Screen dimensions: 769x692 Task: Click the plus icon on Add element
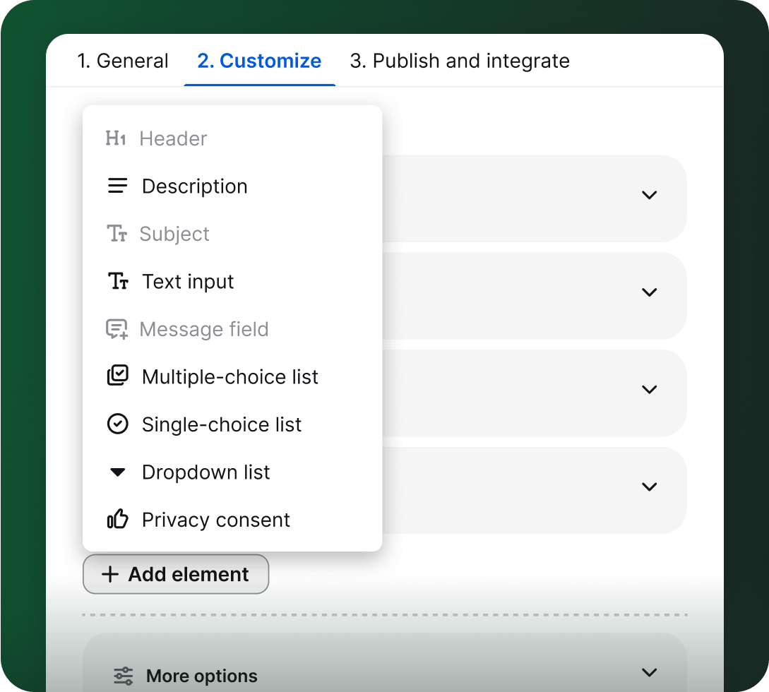(x=110, y=574)
